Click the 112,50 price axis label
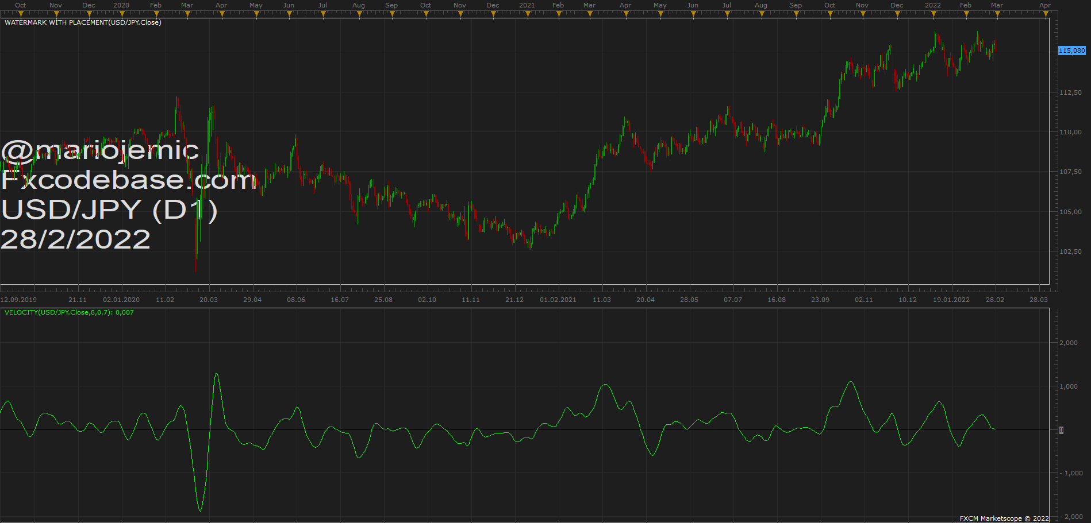 tap(1070, 92)
